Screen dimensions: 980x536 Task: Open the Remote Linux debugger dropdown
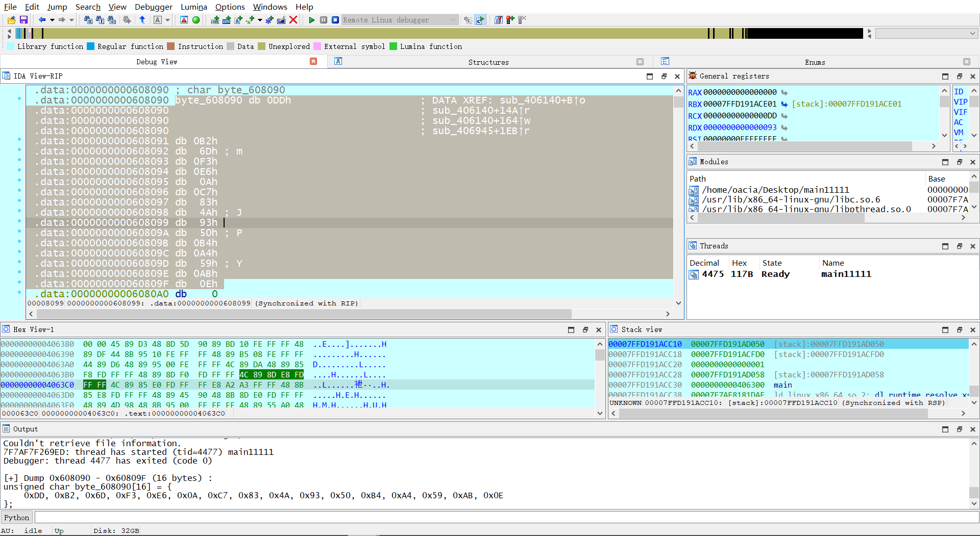453,20
